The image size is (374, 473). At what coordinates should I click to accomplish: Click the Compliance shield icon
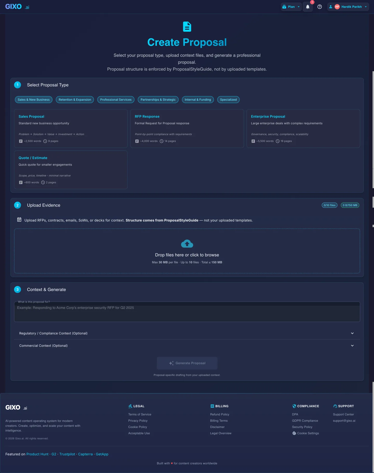coord(294,406)
